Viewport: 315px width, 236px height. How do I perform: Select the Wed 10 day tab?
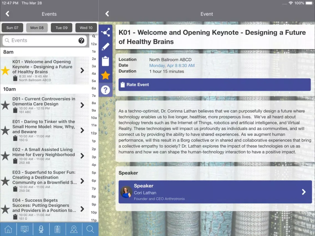[86, 28]
